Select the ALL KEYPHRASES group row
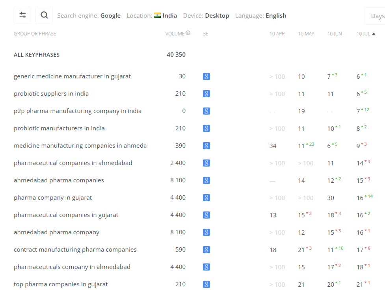 click(37, 55)
